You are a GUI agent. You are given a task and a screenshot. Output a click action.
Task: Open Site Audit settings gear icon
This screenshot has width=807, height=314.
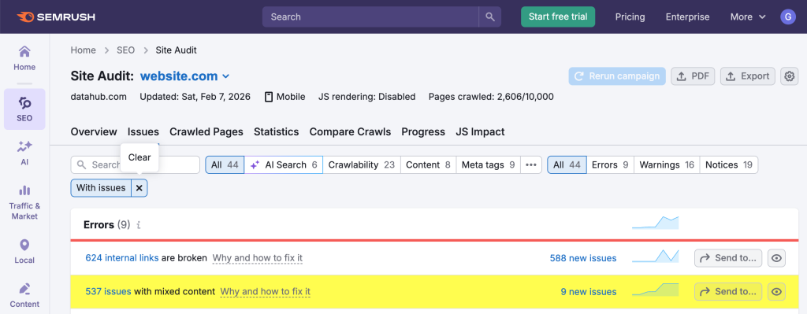click(790, 76)
